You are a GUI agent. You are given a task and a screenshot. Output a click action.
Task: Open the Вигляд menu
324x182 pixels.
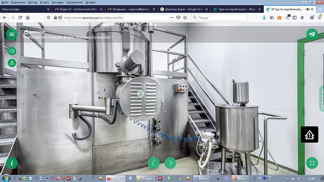tap(33, 2)
